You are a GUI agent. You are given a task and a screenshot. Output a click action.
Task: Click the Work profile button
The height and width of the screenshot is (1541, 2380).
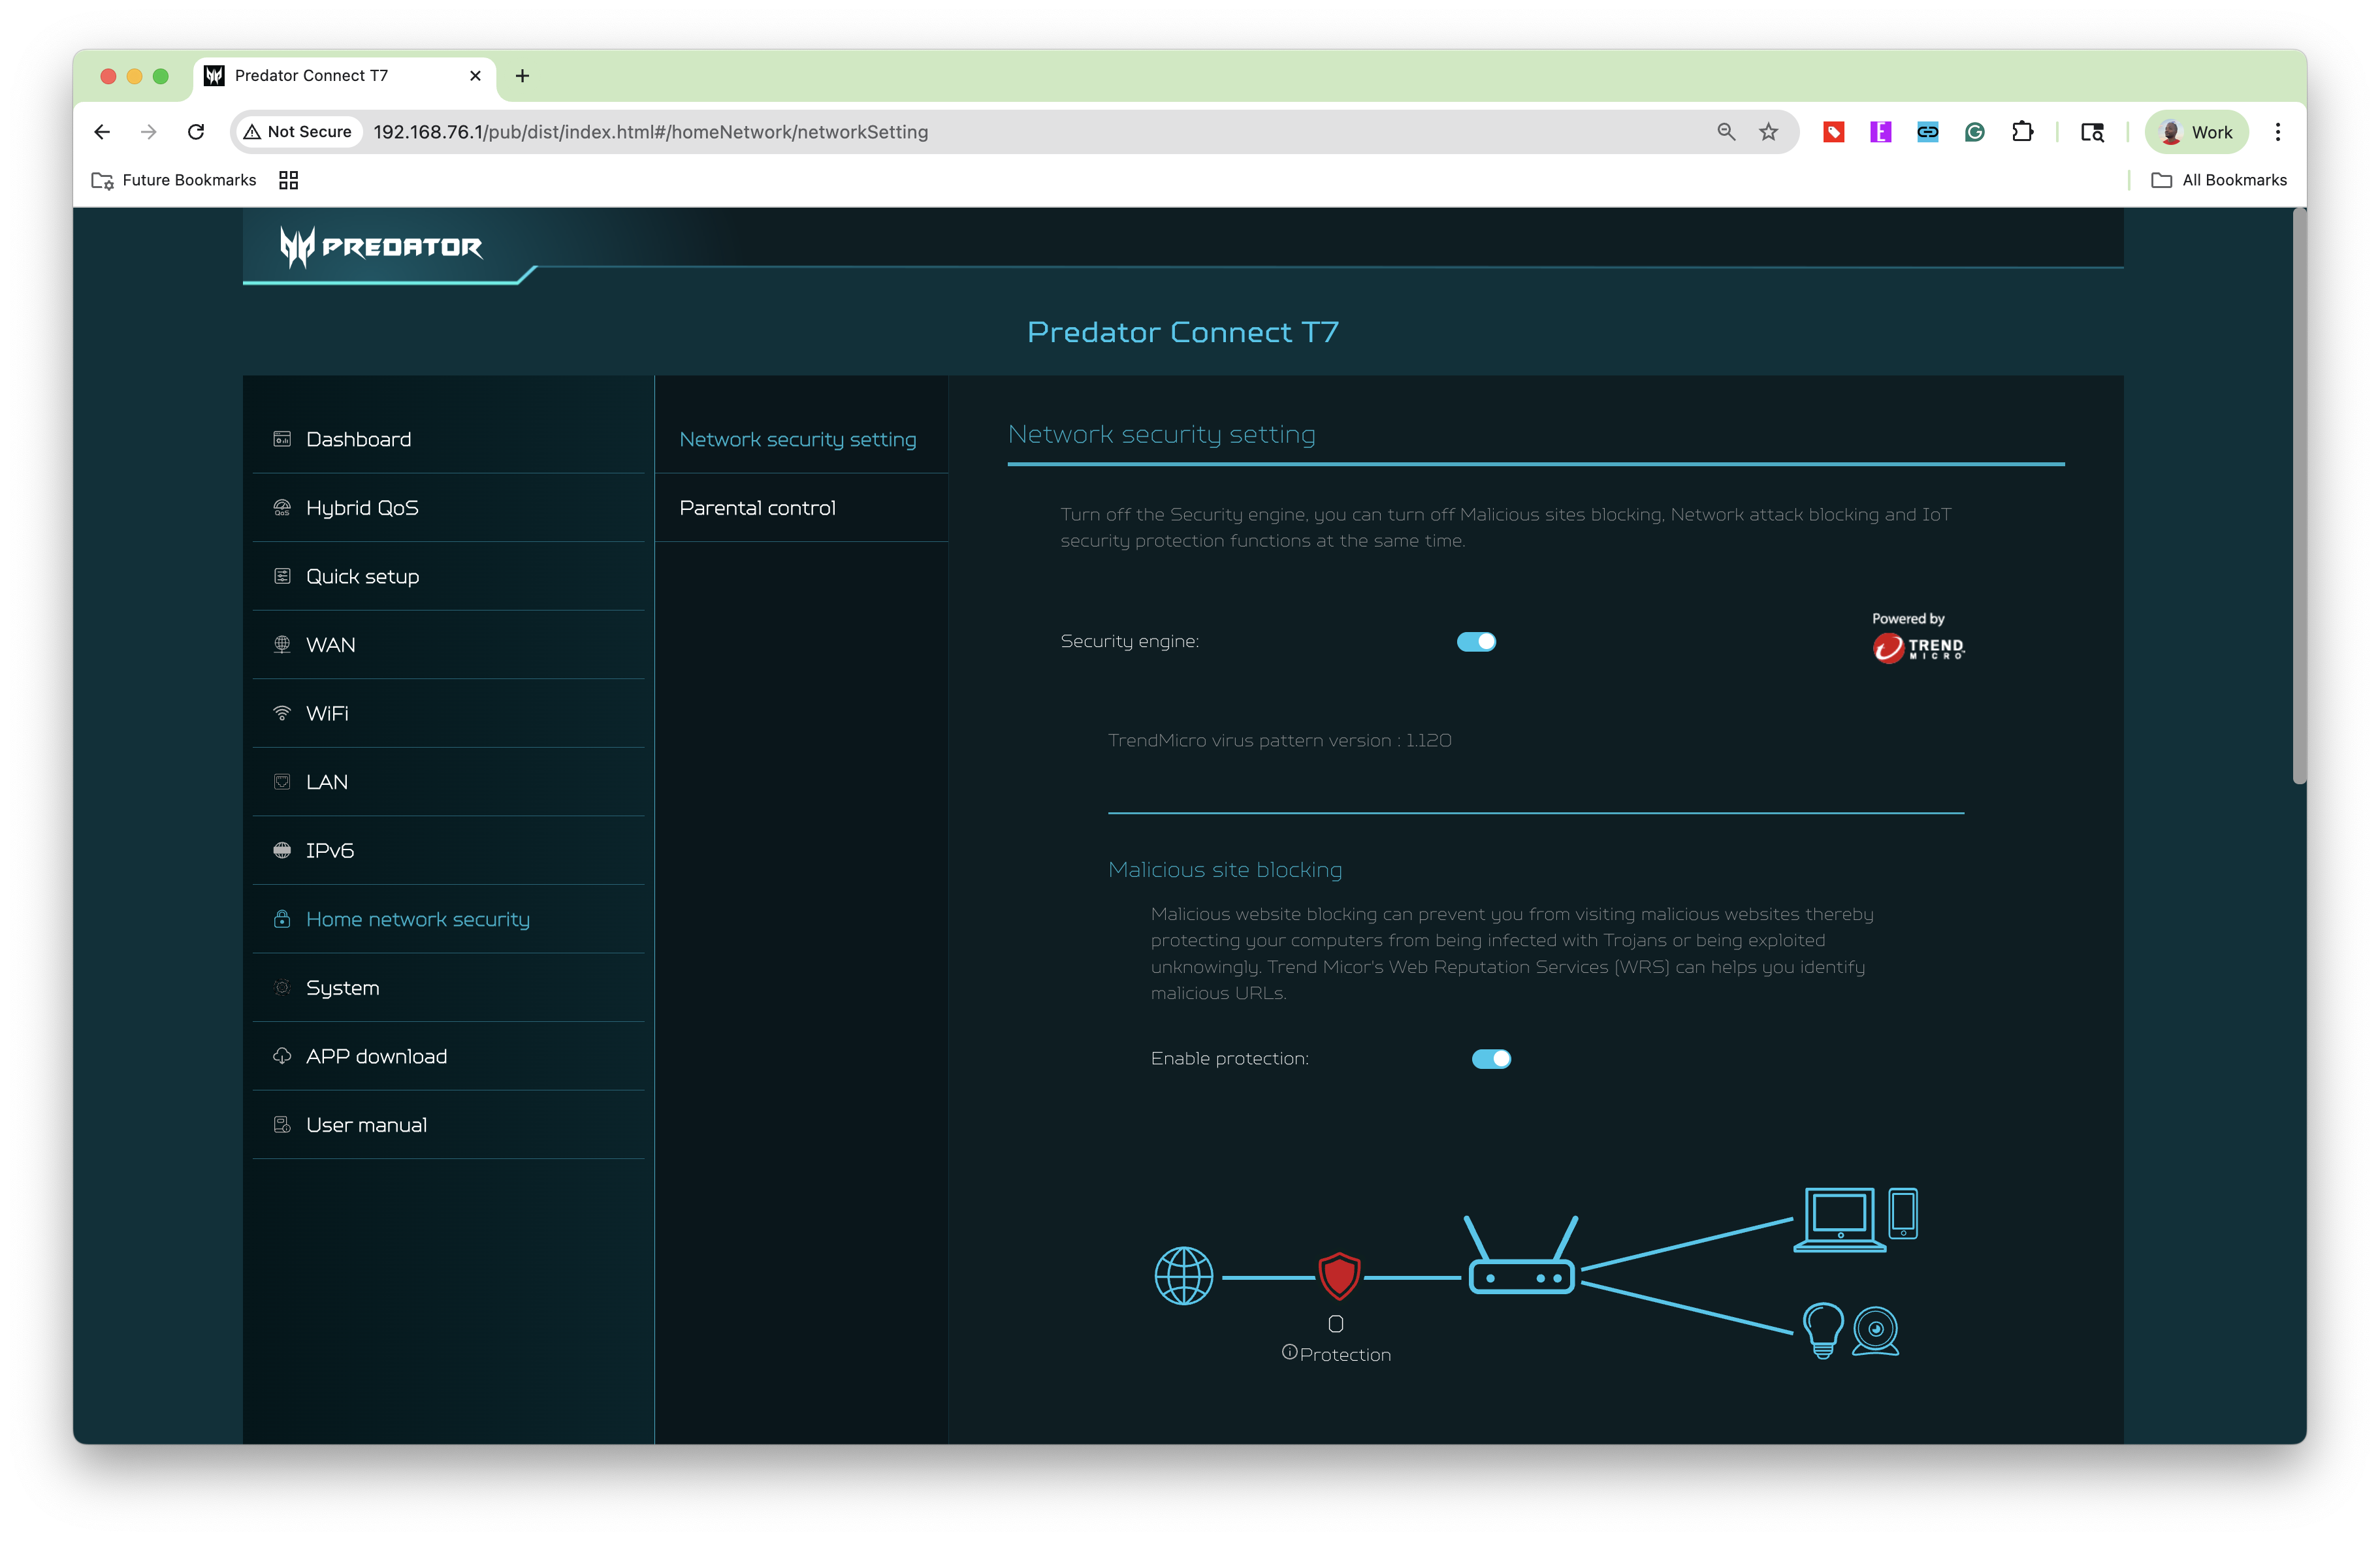pos(2196,132)
